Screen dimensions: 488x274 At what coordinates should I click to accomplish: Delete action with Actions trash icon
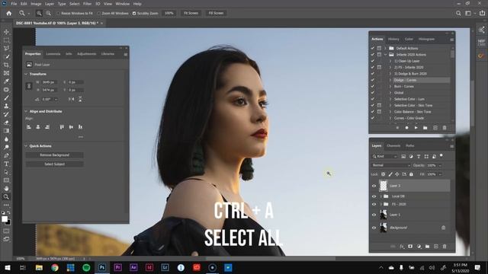point(445,128)
